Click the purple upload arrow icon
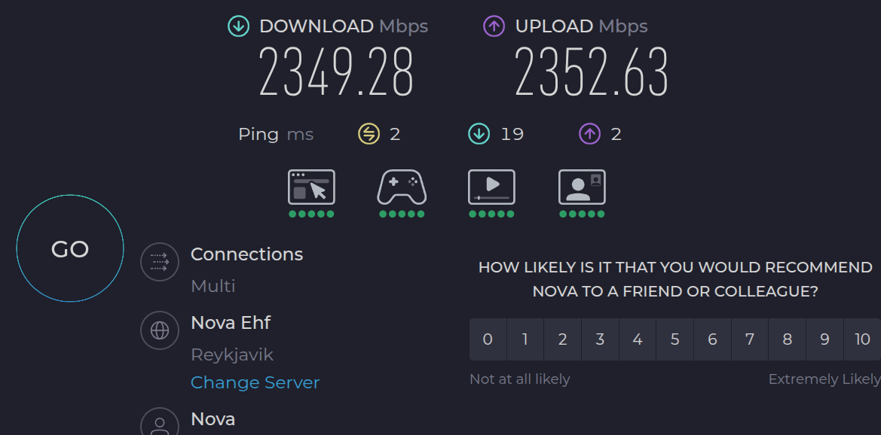This screenshot has height=435, width=881. point(494,26)
